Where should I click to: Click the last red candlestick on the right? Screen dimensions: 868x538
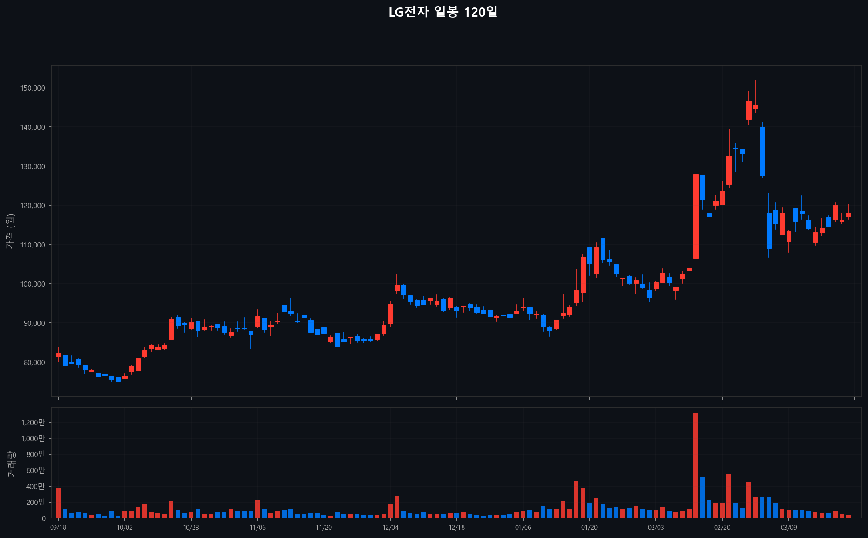[848, 215]
